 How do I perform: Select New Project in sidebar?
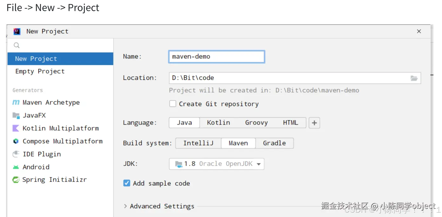36,59
